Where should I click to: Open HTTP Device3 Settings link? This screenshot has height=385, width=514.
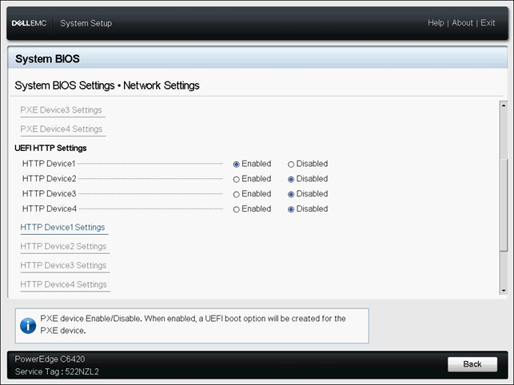tap(63, 266)
